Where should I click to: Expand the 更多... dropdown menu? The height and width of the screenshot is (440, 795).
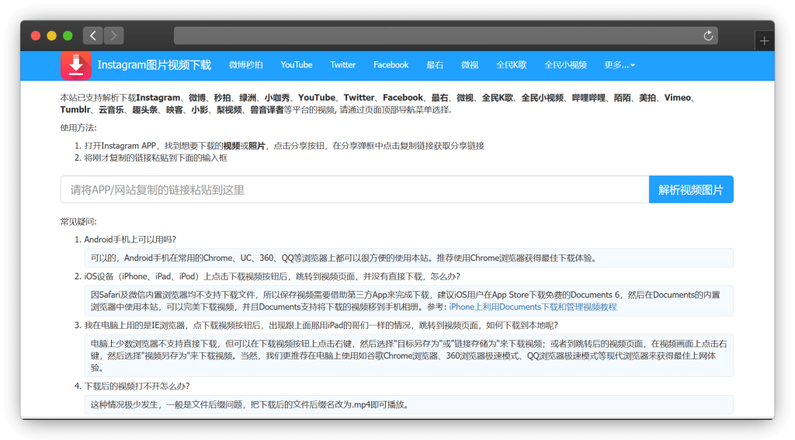pyautogui.click(x=620, y=65)
